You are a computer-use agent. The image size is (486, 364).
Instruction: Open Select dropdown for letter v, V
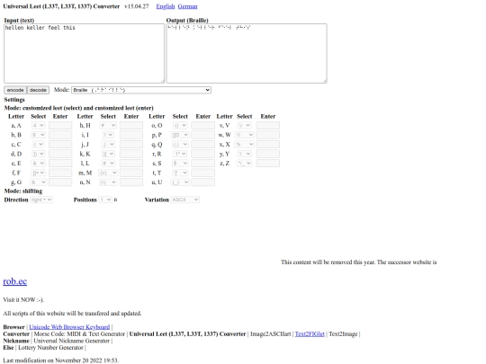[x=244, y=125]
